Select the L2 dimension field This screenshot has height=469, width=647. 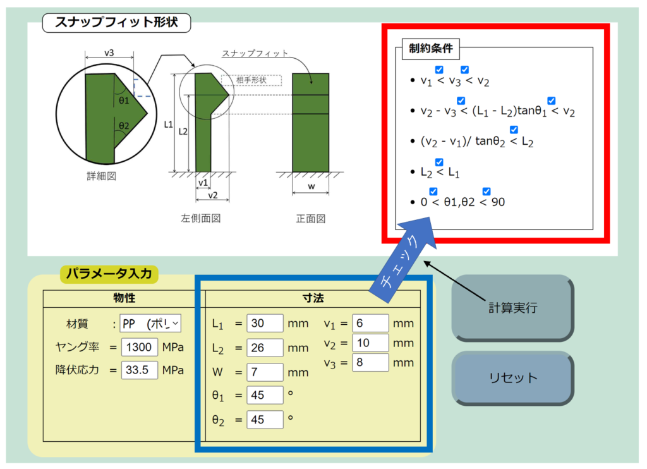click(x=264, y=347)
